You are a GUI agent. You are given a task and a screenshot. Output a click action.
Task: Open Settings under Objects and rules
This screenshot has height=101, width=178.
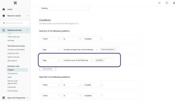[11, 41]
